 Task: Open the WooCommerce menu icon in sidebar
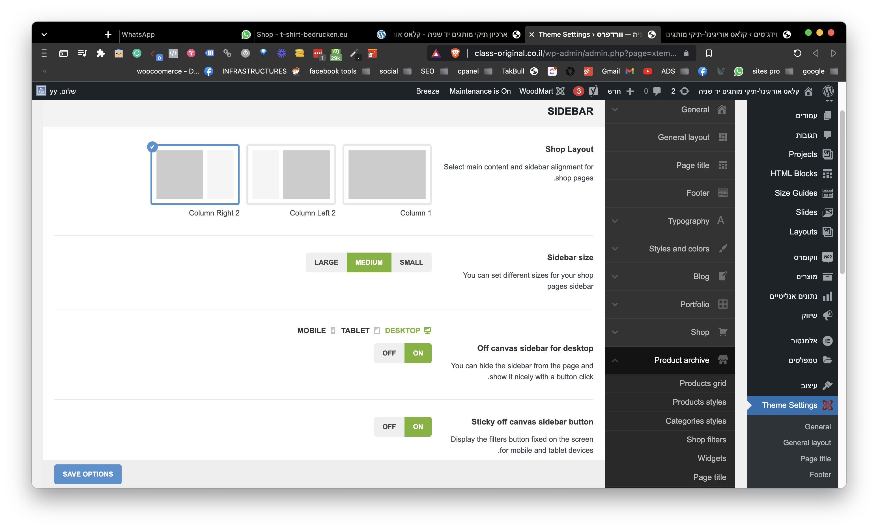pyautogui.click(x=827, y=257)
